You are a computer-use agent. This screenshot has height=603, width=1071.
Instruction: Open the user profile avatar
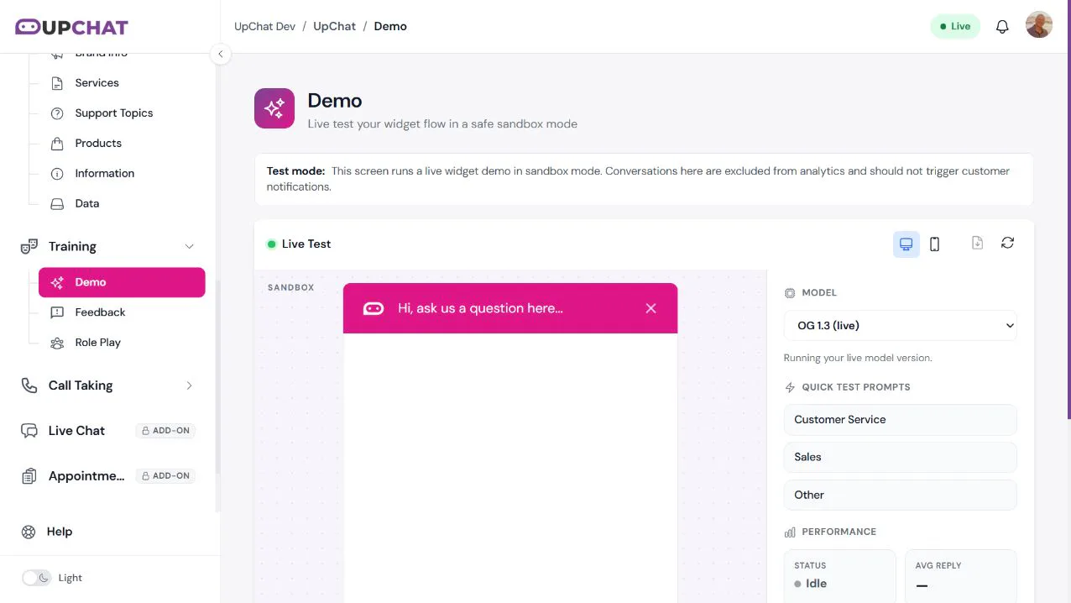click(1039, 25)
